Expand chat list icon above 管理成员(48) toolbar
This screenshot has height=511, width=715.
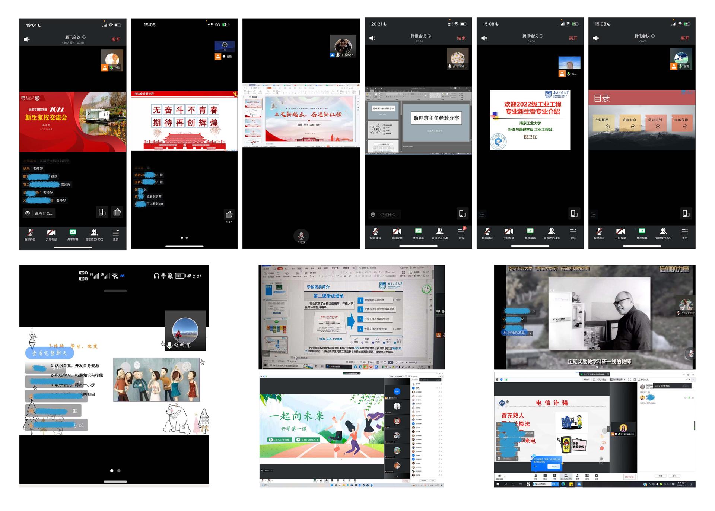tap(482, 215)
